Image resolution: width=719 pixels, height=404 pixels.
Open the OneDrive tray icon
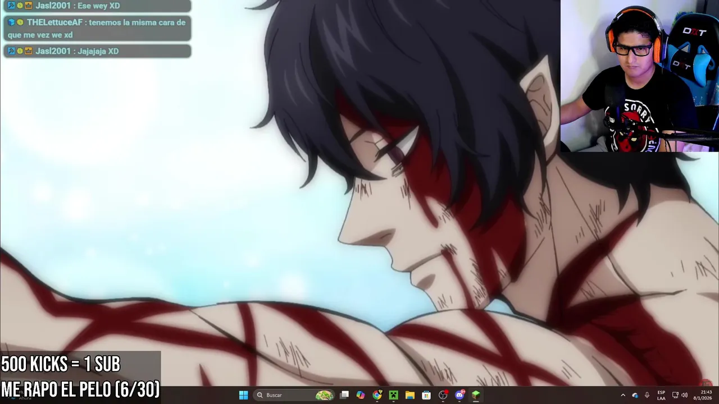tap(635, 395)
